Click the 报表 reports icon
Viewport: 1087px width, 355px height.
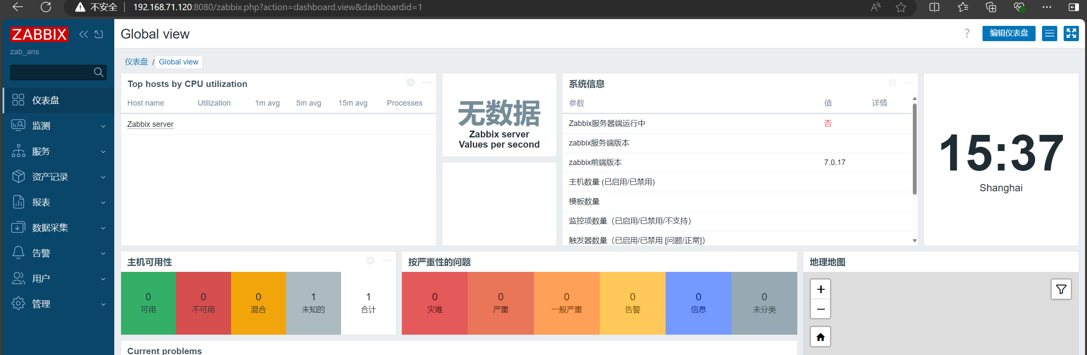(x=18, y=202)
